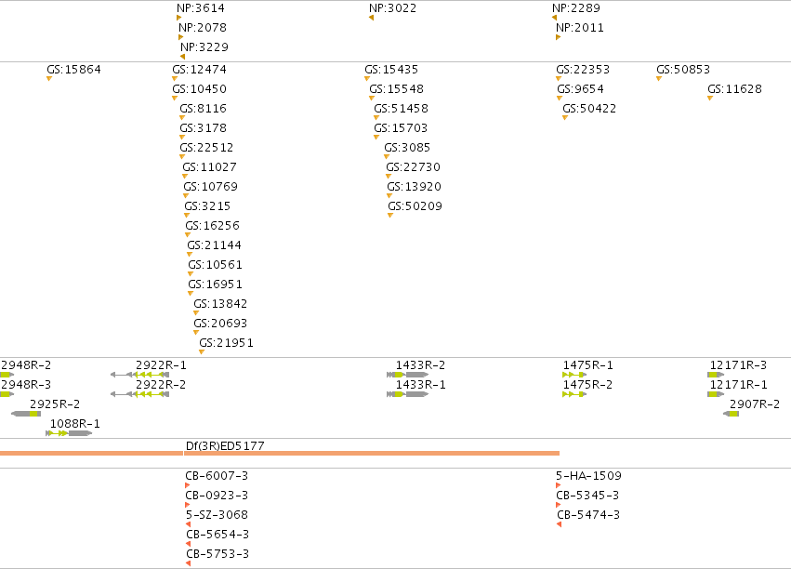
Task: Select the NP:2289 insertion label
Action: 576,8
